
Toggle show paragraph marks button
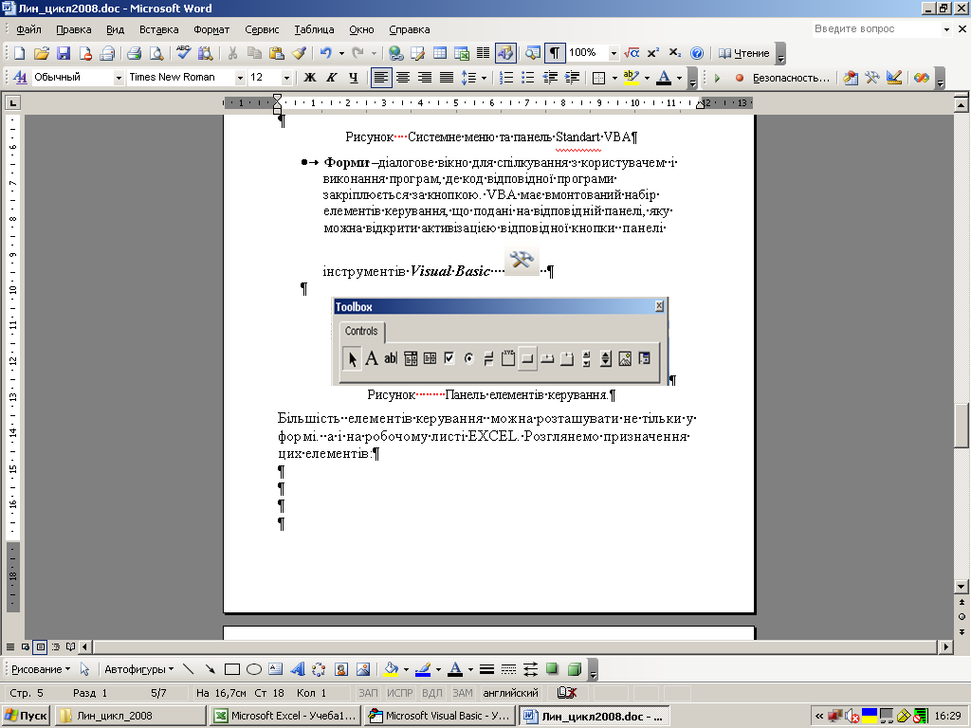555,53
